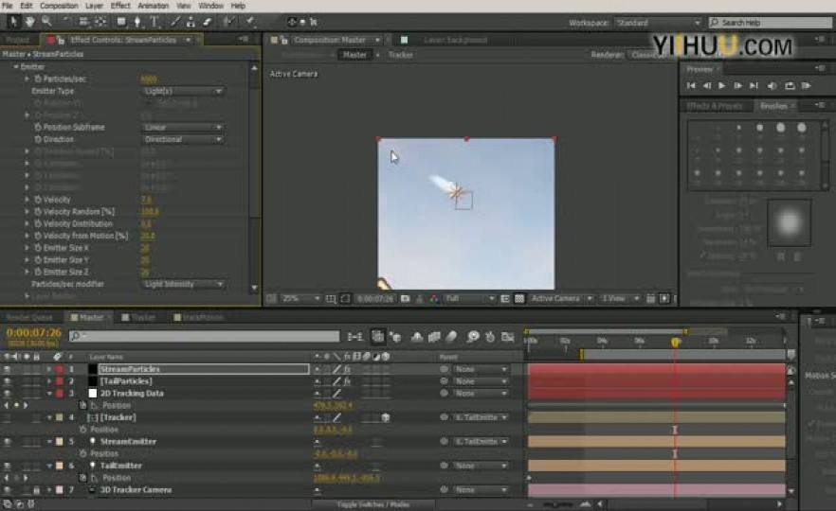Open the Show Channel color icon
Image resolution: width=836 pixels, height=511 pixels.
pyautogui.click(x=434, y=299)
